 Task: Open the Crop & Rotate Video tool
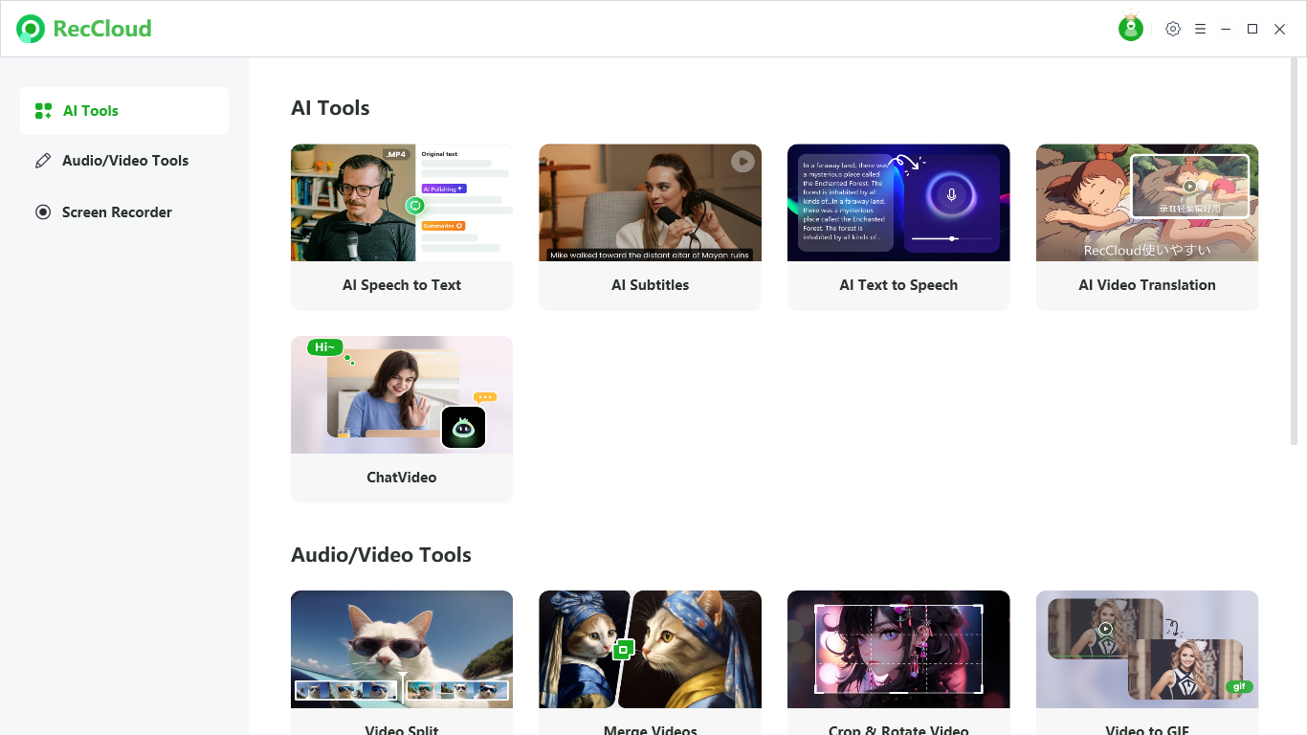click(897, 660)
